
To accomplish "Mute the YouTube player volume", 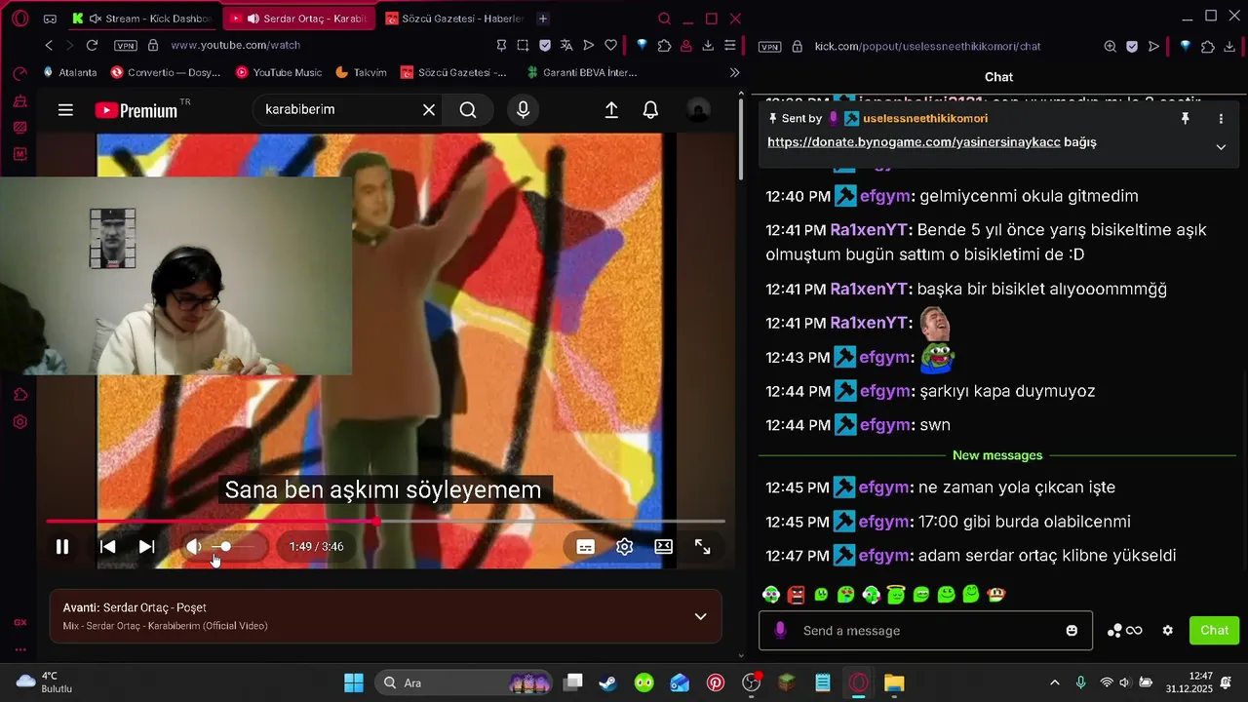I will (194, 547).
